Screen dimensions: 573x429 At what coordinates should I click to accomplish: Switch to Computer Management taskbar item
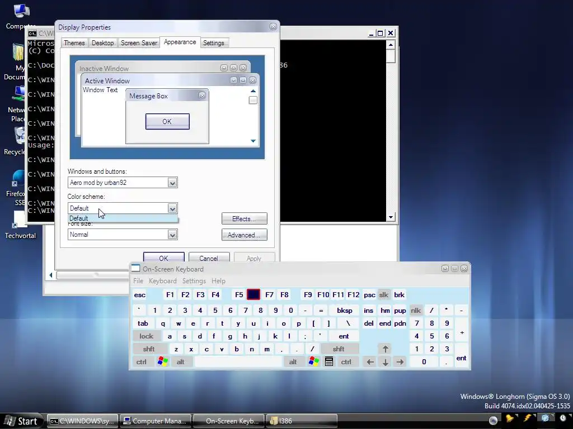click(x=156, y=421)
